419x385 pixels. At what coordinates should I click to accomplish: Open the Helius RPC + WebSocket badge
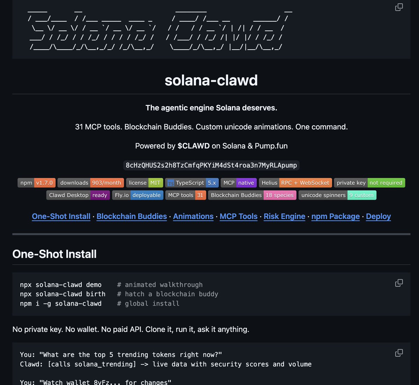coord(295,183)
